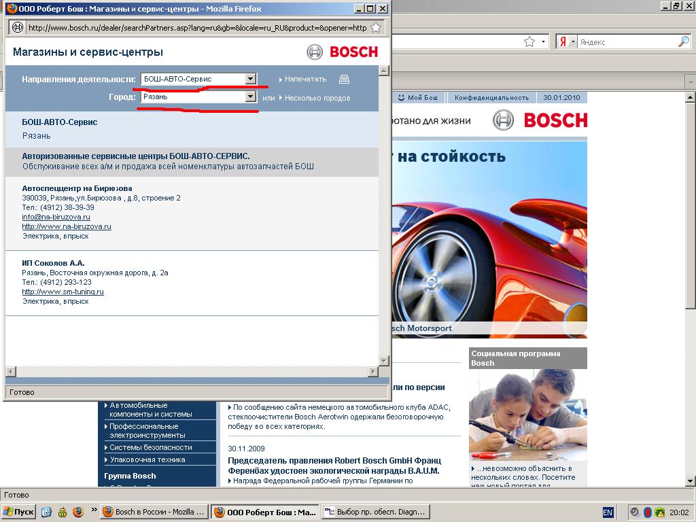Switch to Bosch в России taskbar window

pos(154,512)
